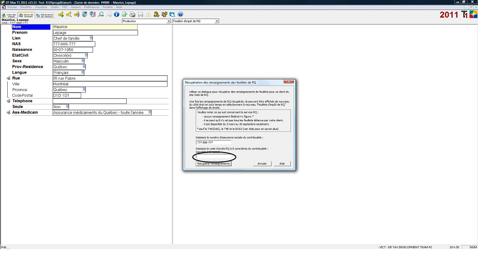The height and width of the screenshot is (261, 478).
Task: Click the group icon beside Rue
Action: pos(8,79)
